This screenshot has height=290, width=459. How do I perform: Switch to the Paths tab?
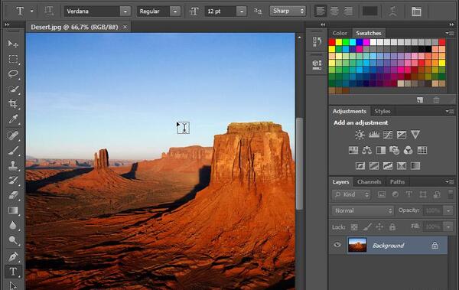coord(397,182)
